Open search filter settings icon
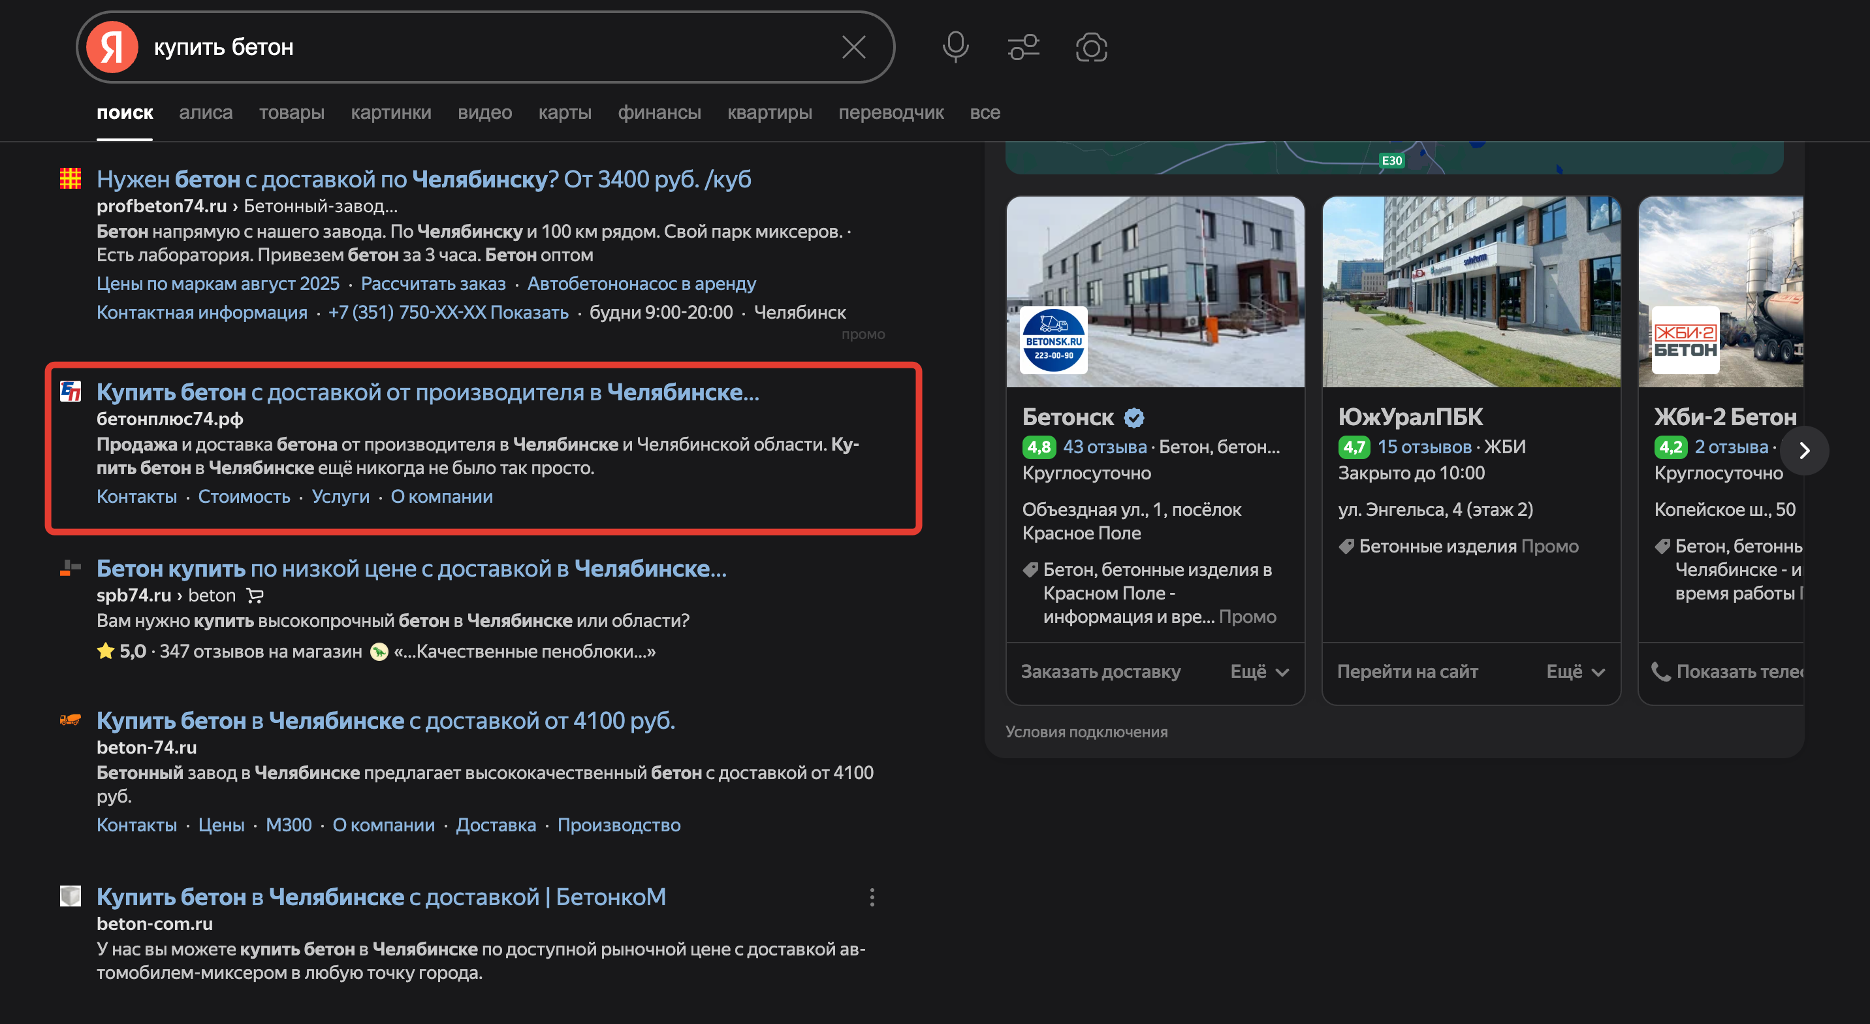Viewport: 1870px width, 1024px height. [x=1023, y=47]
